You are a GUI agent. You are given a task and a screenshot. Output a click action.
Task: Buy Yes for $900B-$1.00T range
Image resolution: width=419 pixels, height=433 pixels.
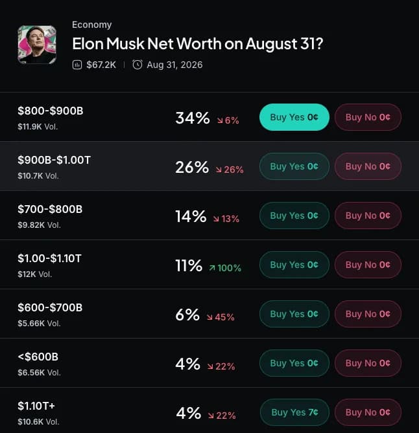(x=294, y=166)
